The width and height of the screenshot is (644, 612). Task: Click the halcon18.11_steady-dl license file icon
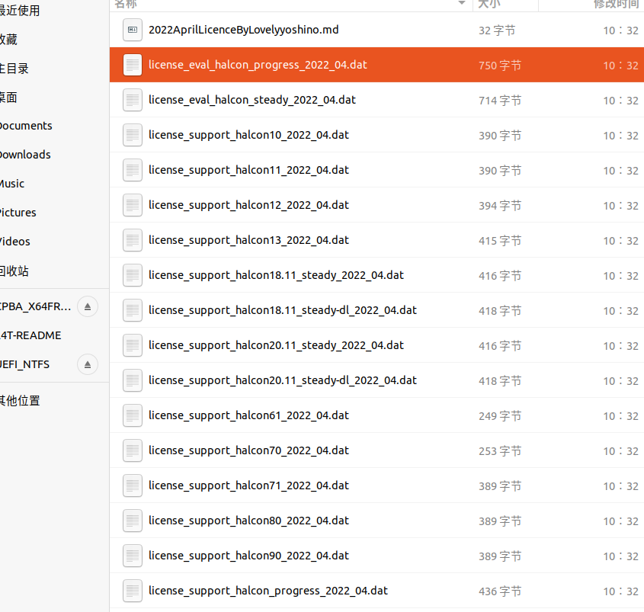[133, 310]
